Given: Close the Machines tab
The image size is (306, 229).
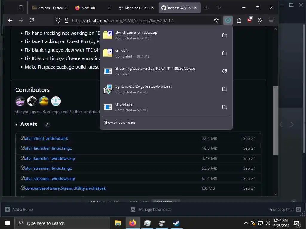Looking at the screenshot, I should coord(152,8).
